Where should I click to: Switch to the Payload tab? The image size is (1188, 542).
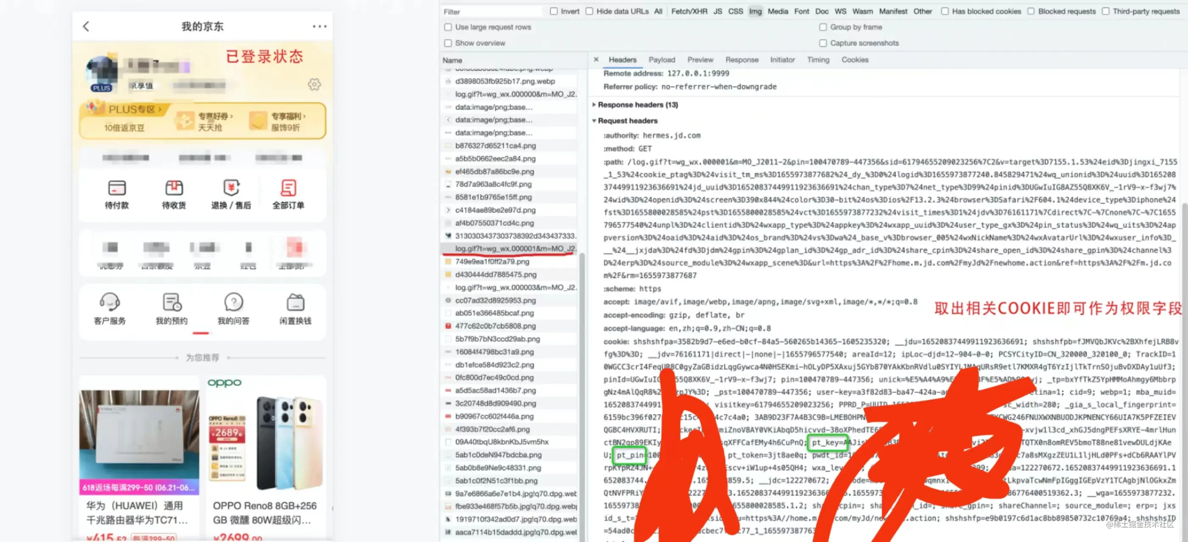[662, 60]
